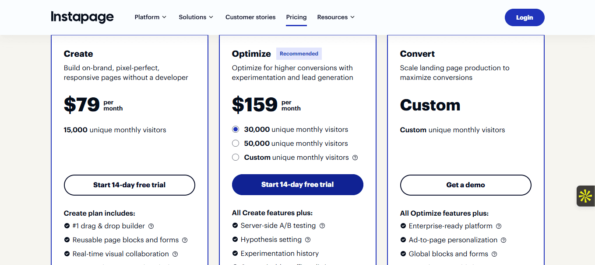The width and height of the screenshot is (595, 265).
Task: Select 50,000 unique monthly visitors option
Action: click(x=236, y=143)
